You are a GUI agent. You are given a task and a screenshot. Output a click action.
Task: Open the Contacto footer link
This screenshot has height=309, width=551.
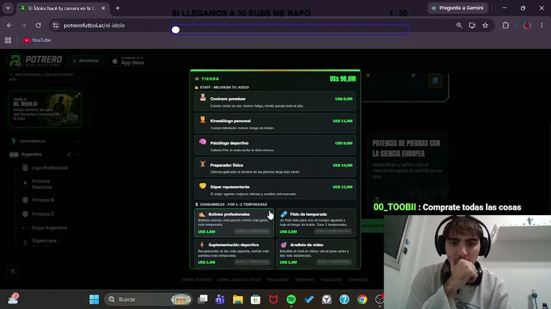[359, 280]
